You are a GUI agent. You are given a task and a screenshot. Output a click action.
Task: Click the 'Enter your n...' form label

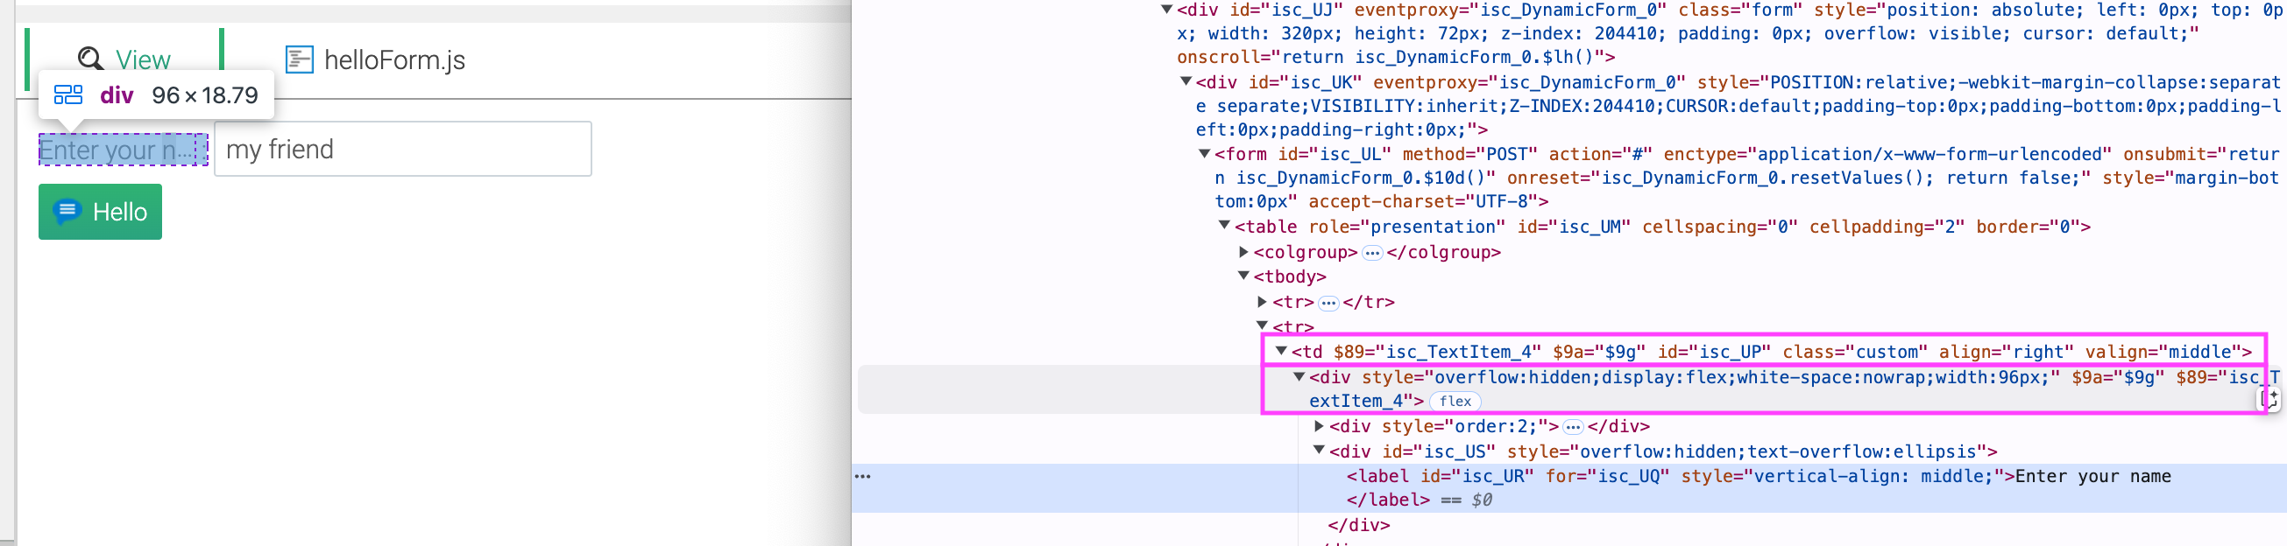pos(124,150)
